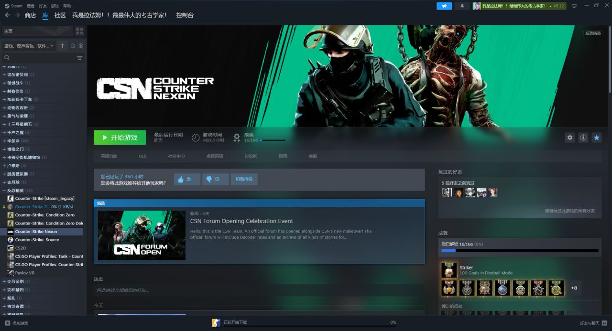Screen dimensions: 612x331
Task: Click the sort ascending arrow icon
Action: [x=62, y=46]
